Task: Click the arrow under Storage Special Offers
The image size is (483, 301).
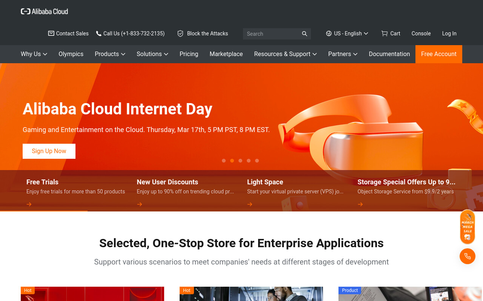Action: click(x=360, y=204)
